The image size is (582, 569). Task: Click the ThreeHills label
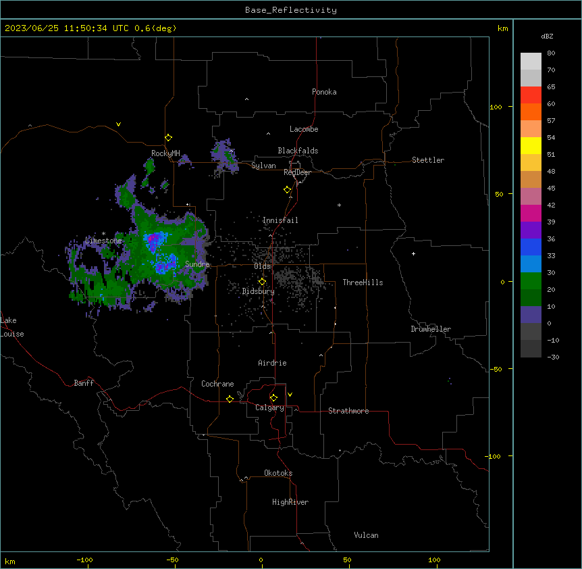tap(363, 282)
